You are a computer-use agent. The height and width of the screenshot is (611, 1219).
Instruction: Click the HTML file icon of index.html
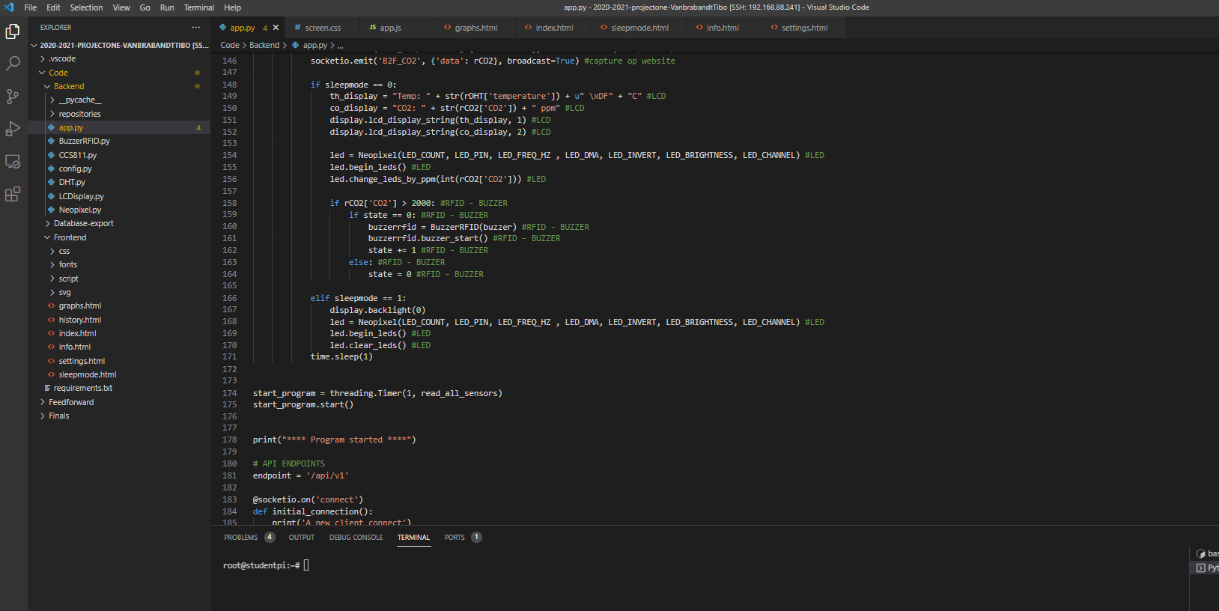coord(52,333)
